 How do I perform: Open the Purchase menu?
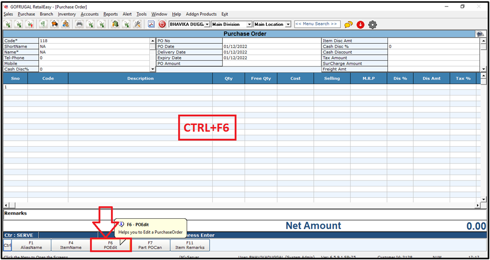pos(26,14)
